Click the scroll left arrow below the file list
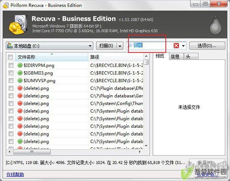The height and width of the screenshot is (181, 230). [9, 152]
